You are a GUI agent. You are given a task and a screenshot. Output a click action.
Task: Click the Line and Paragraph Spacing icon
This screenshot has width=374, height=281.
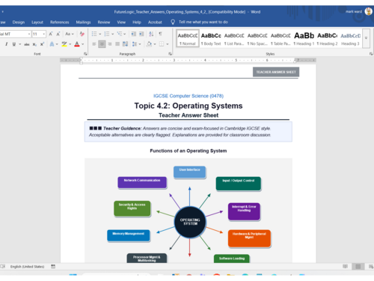pyautogui.click(x=135, y=44)
